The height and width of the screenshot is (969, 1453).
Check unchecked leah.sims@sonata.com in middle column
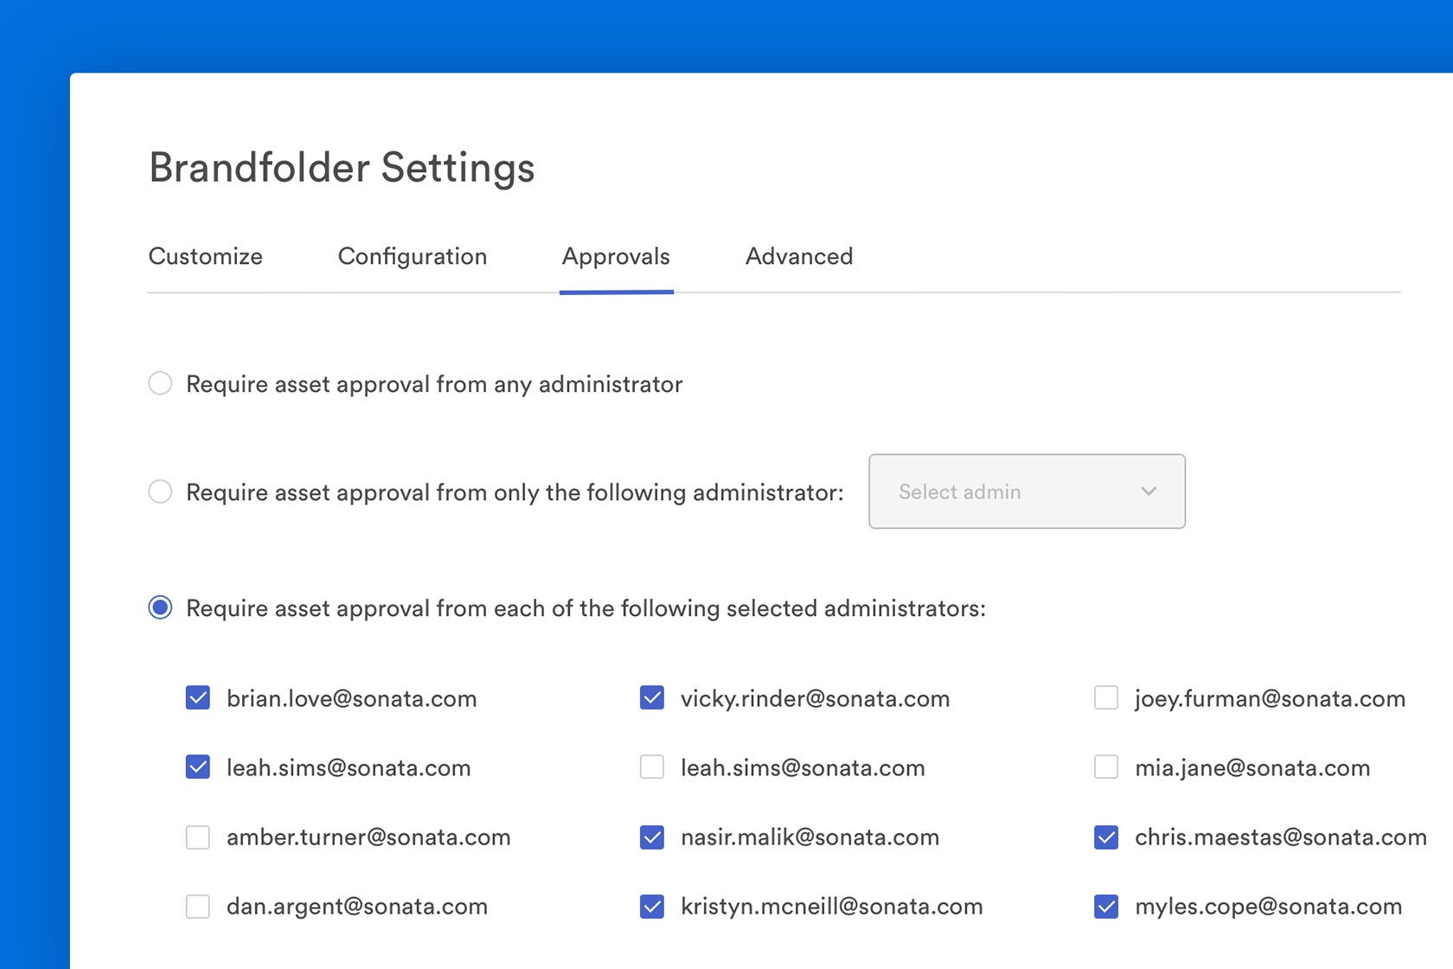[x=652, y=767]
